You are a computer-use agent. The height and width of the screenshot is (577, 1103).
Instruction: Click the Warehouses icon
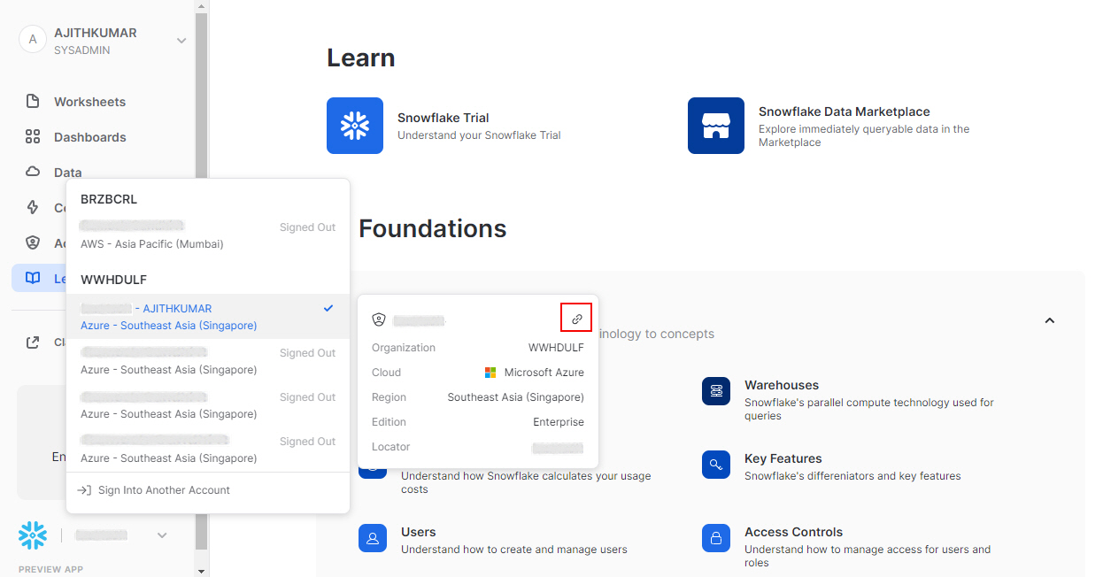[x=716, y=391]
